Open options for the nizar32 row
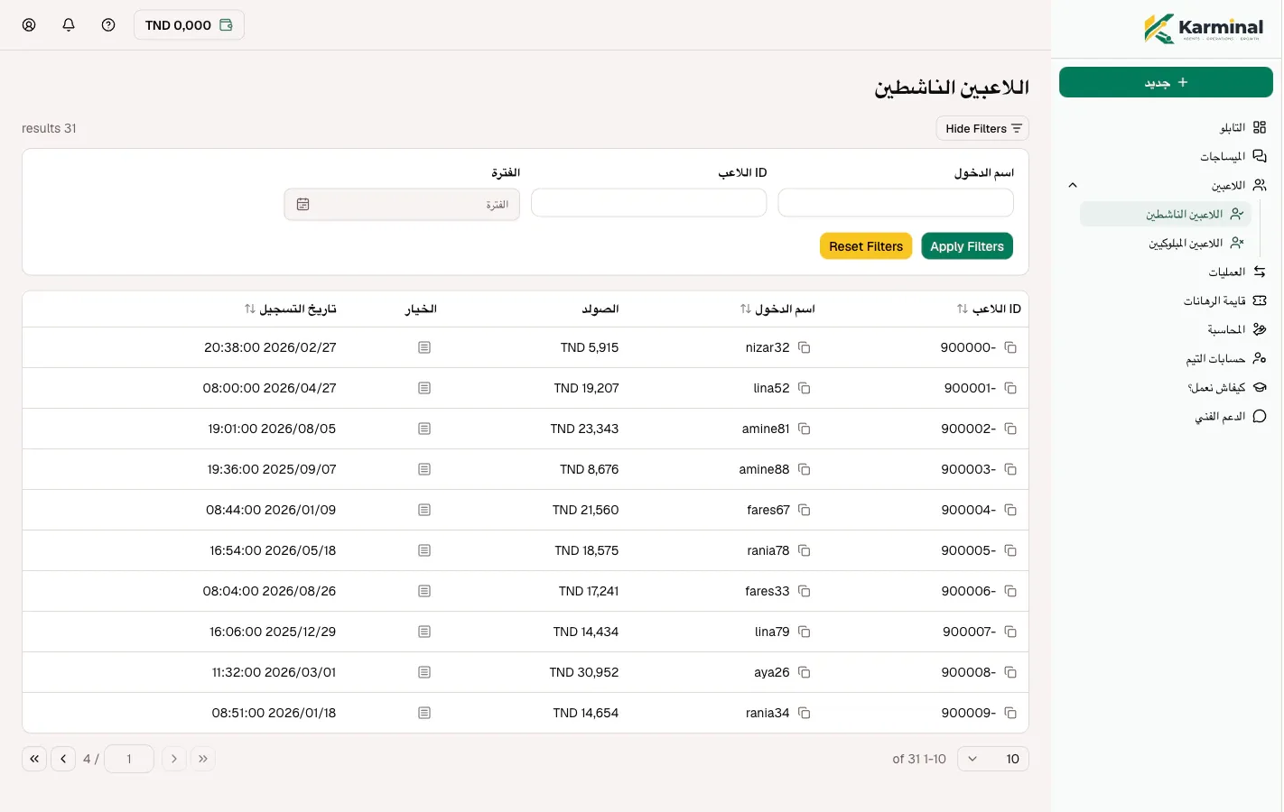The image size is (1284, 812). click(x=424, y=347)
